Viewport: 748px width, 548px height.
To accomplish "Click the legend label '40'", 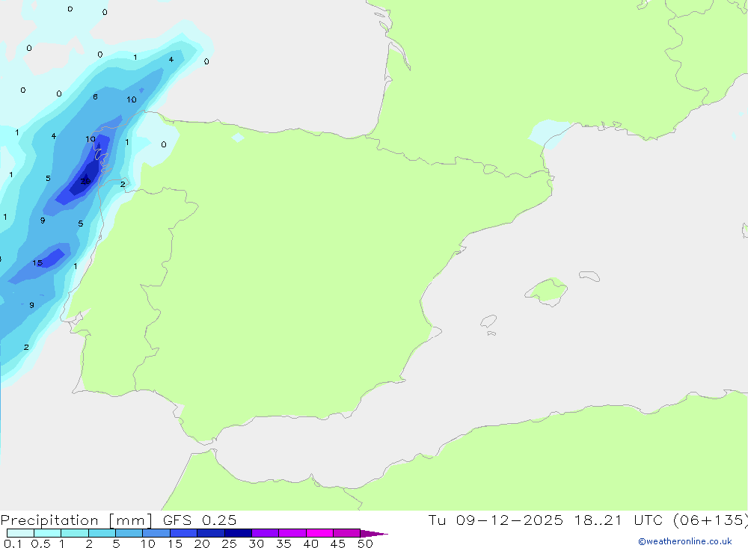I will pyautogui.click(x=311, y=544).
